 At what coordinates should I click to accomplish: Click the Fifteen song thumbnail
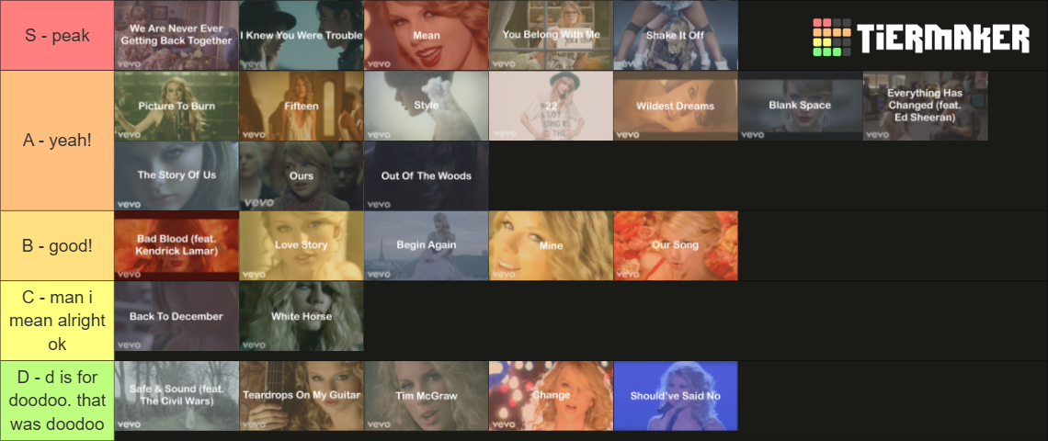tap(302, 106)
